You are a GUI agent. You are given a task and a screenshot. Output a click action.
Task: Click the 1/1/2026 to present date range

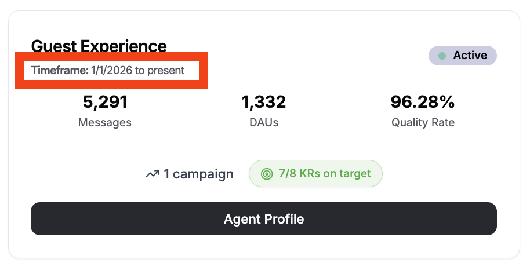point(138,71)
